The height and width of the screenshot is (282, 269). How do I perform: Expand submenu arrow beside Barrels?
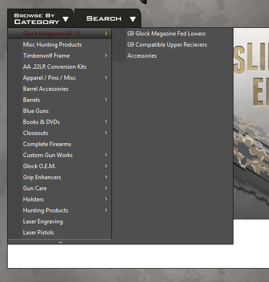pyautogui.click(x=106, y=100)
